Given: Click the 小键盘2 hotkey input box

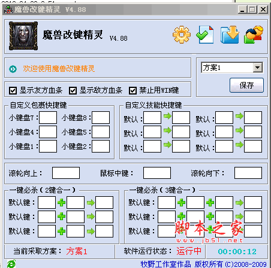Looking at the screenshot, I should pyautogui.click(x=101, y=146).
